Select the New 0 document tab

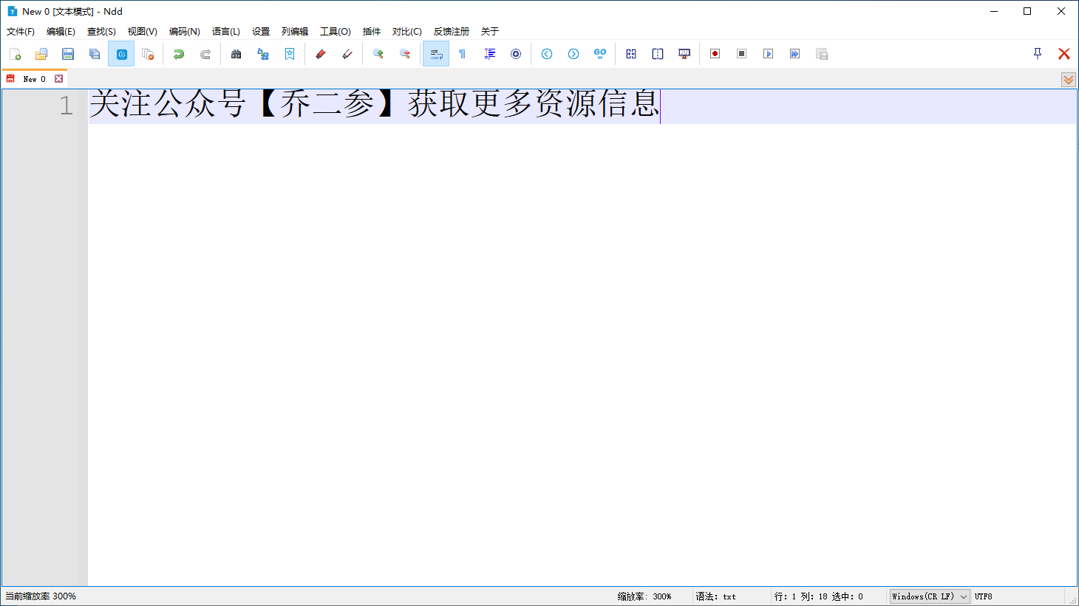click(34, 79)
